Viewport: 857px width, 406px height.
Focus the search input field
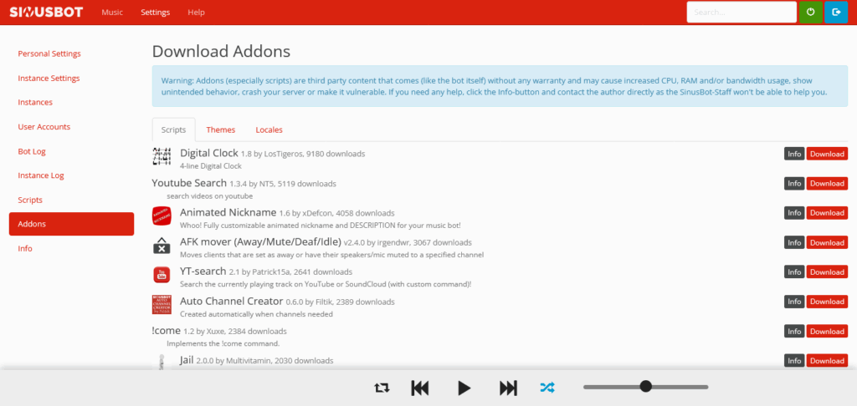[741, 13]
